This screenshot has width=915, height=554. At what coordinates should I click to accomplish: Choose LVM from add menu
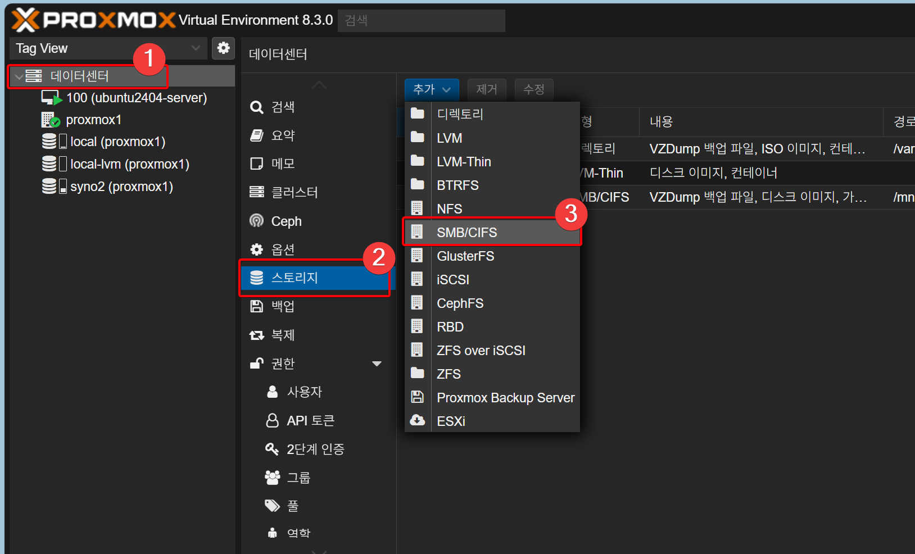[492, 138]
